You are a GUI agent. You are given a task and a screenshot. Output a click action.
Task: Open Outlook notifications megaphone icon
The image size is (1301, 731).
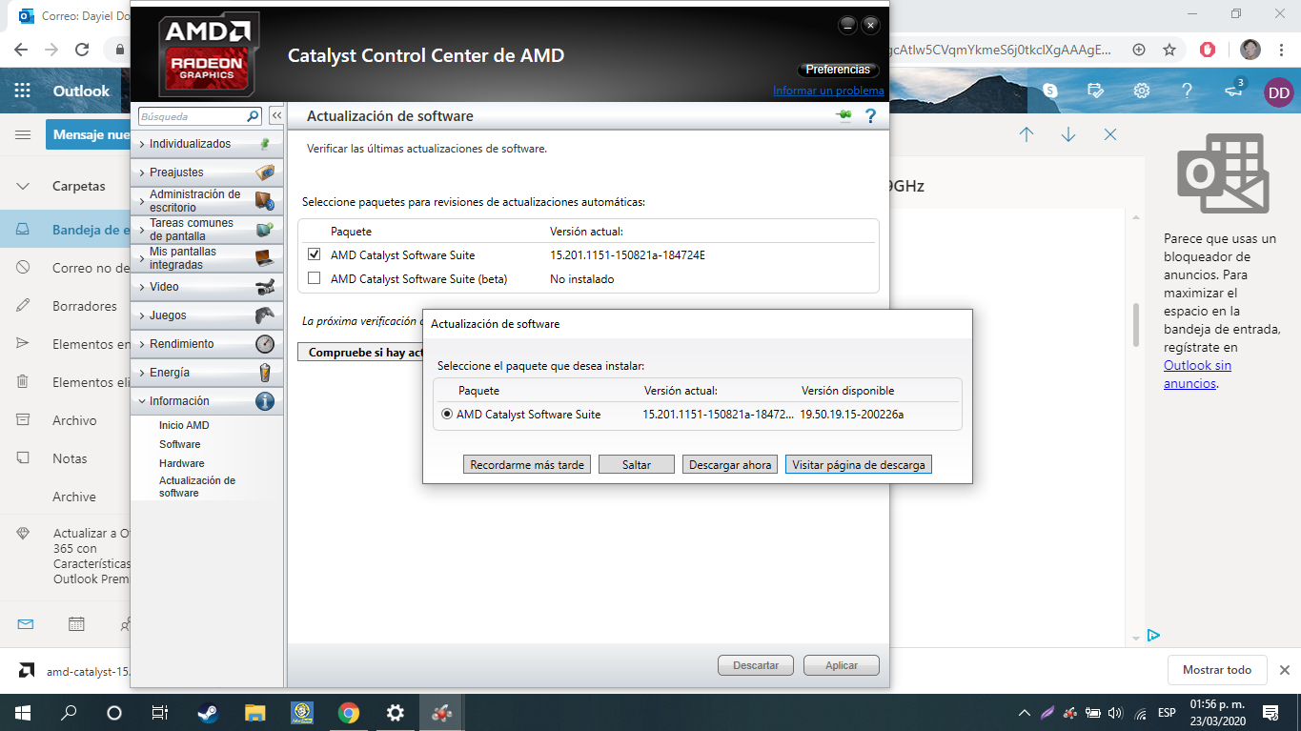pyautogui.click(x=1233, y=90)
